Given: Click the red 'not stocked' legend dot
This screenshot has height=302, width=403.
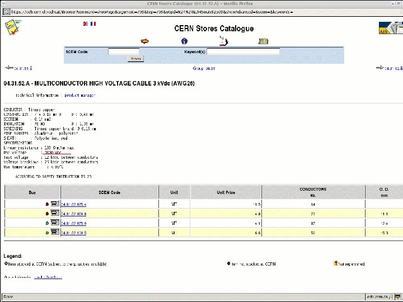Looking at the screenshot, I should click(229, 263).
